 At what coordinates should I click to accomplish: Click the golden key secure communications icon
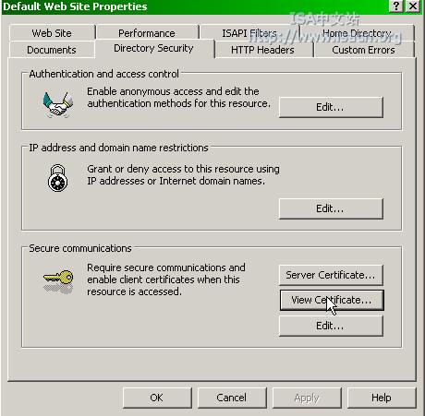point(58,281)
